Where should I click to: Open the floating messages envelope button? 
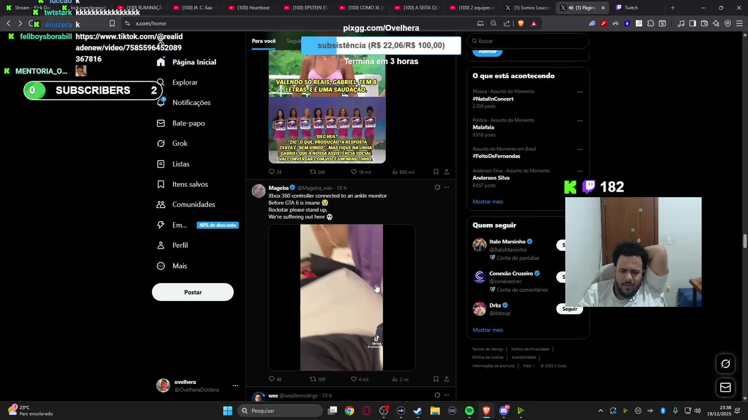click(x=725, y=387)
